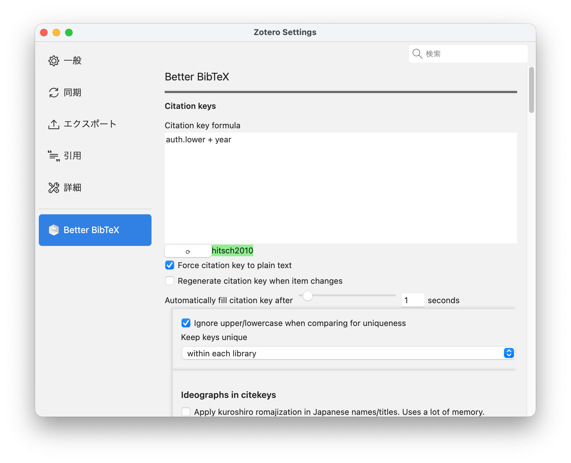Viewport: 571px width, 463px height.
Task: Click the seconds number input field
Action: pos(413,300)
